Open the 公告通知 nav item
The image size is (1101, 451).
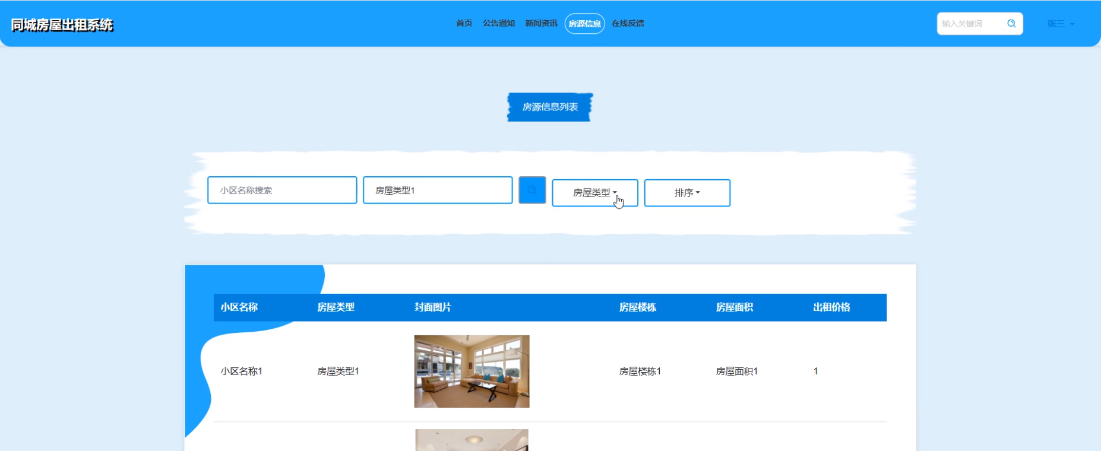pyautogui.click(x=499, y=23)
